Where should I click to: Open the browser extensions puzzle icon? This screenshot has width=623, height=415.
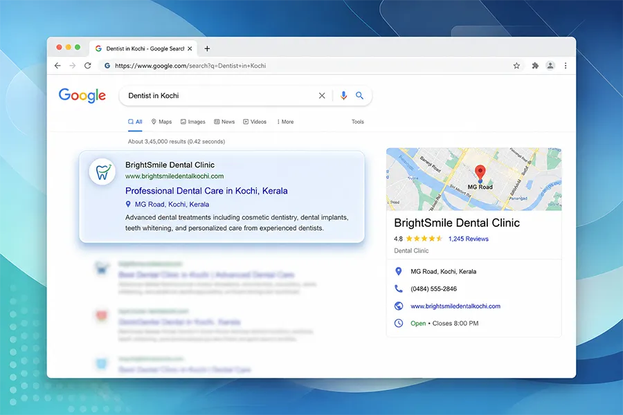coord(535,66)
